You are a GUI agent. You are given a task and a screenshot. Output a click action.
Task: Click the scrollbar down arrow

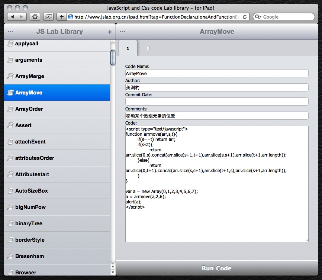[113, 273]
